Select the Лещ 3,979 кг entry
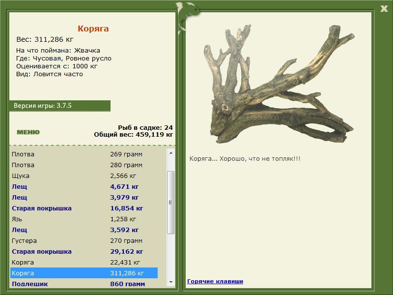Screen dimensions: 393x295 point(84,197)
